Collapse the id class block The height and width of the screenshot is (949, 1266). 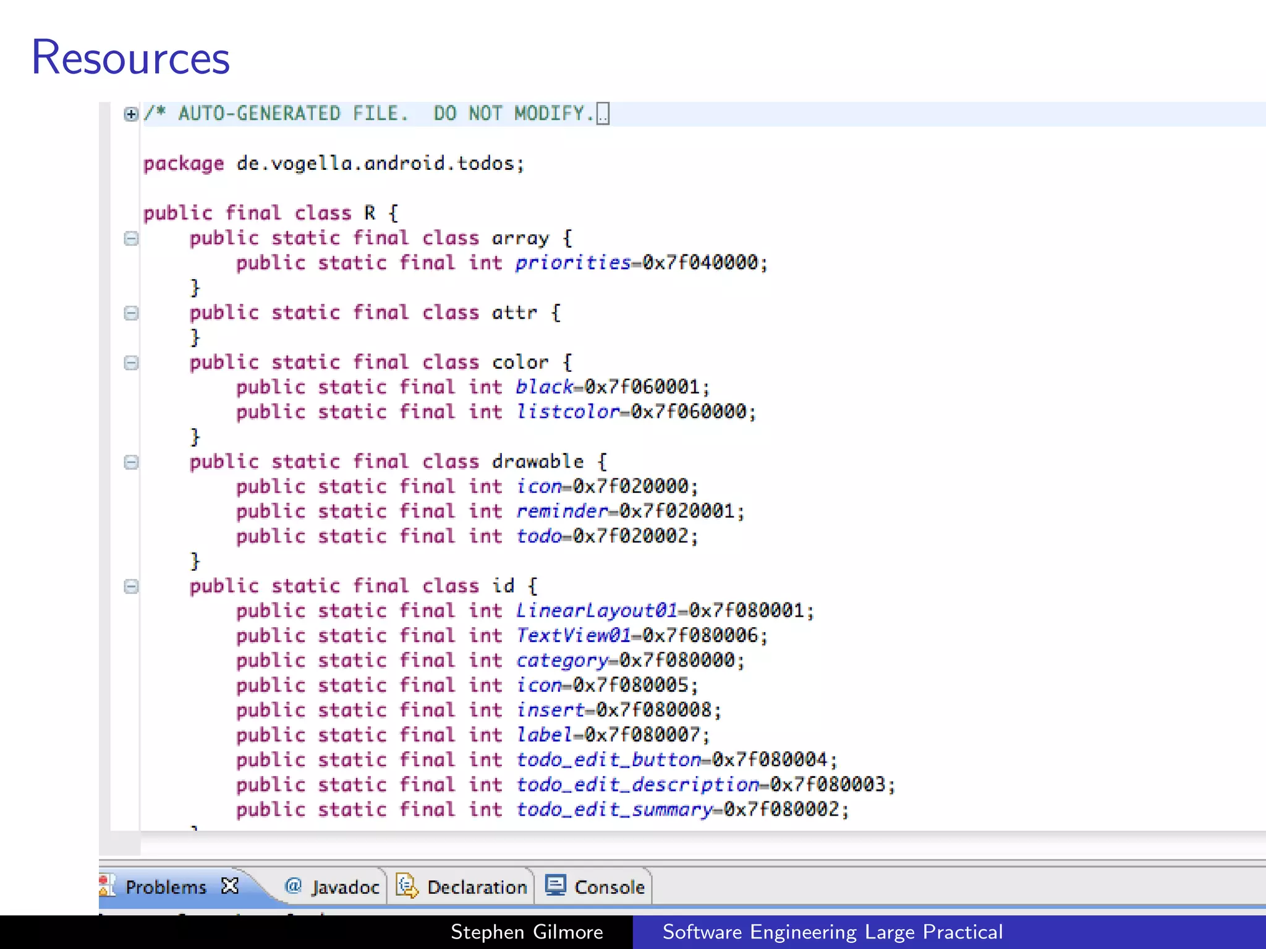click(x=131, y=586)
